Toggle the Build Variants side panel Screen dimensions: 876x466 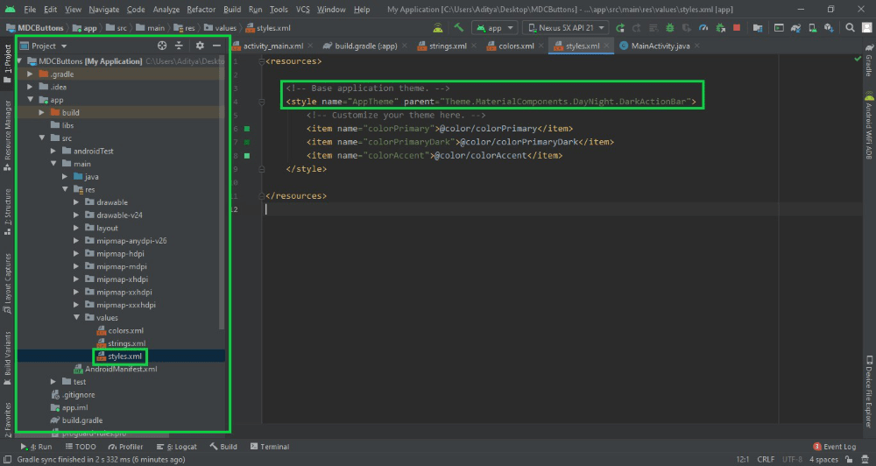point(8,355)
